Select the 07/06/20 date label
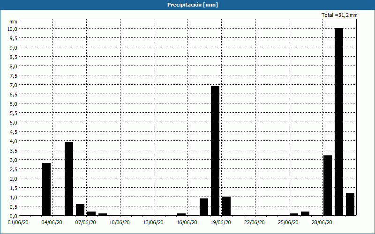375x234 pixels. (86, 223)
